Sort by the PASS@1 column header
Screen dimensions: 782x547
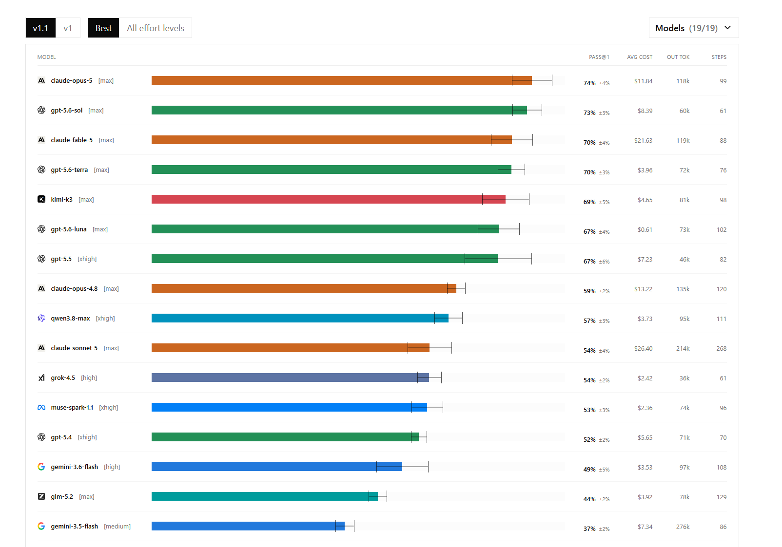coord(599,57)
